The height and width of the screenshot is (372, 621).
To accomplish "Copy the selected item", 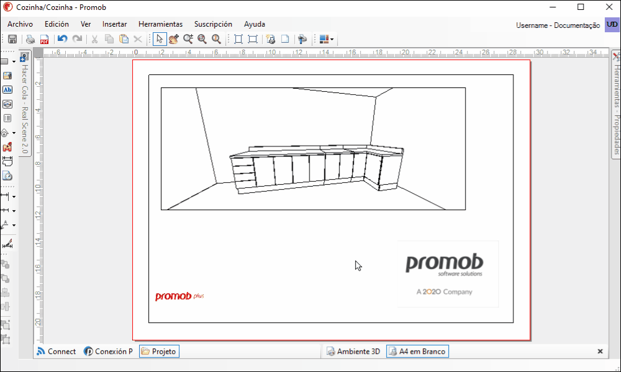I will coord(109,39).
